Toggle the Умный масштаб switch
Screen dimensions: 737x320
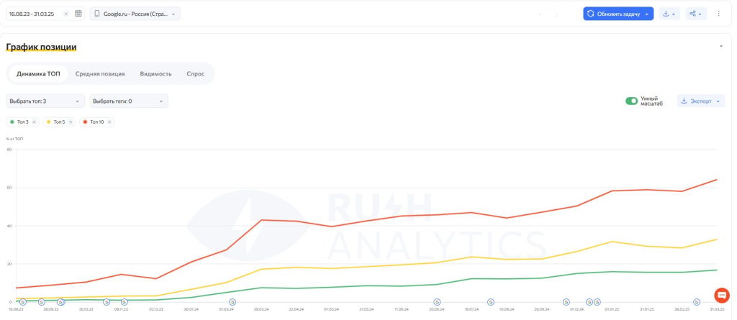(632, 101)
